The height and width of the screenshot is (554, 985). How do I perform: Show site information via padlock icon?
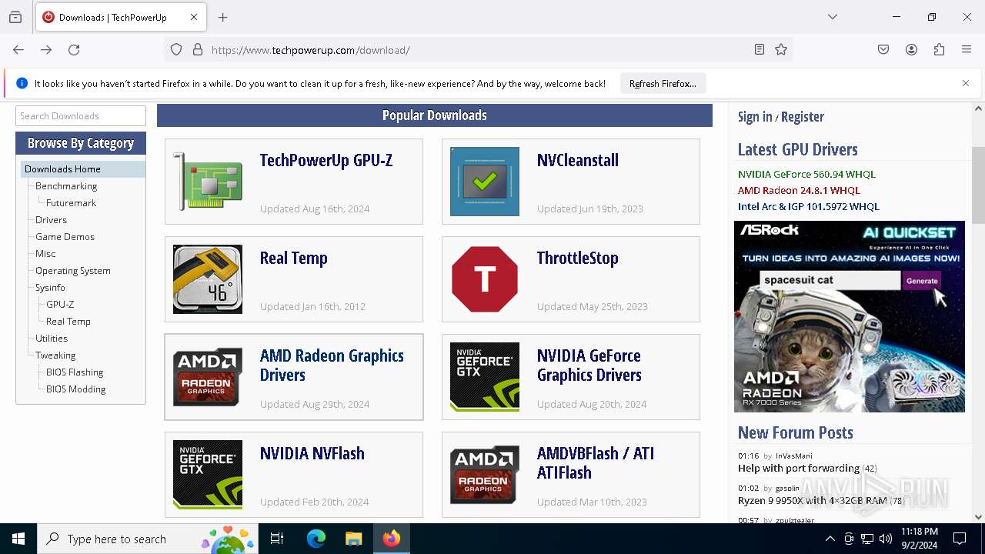198,50
